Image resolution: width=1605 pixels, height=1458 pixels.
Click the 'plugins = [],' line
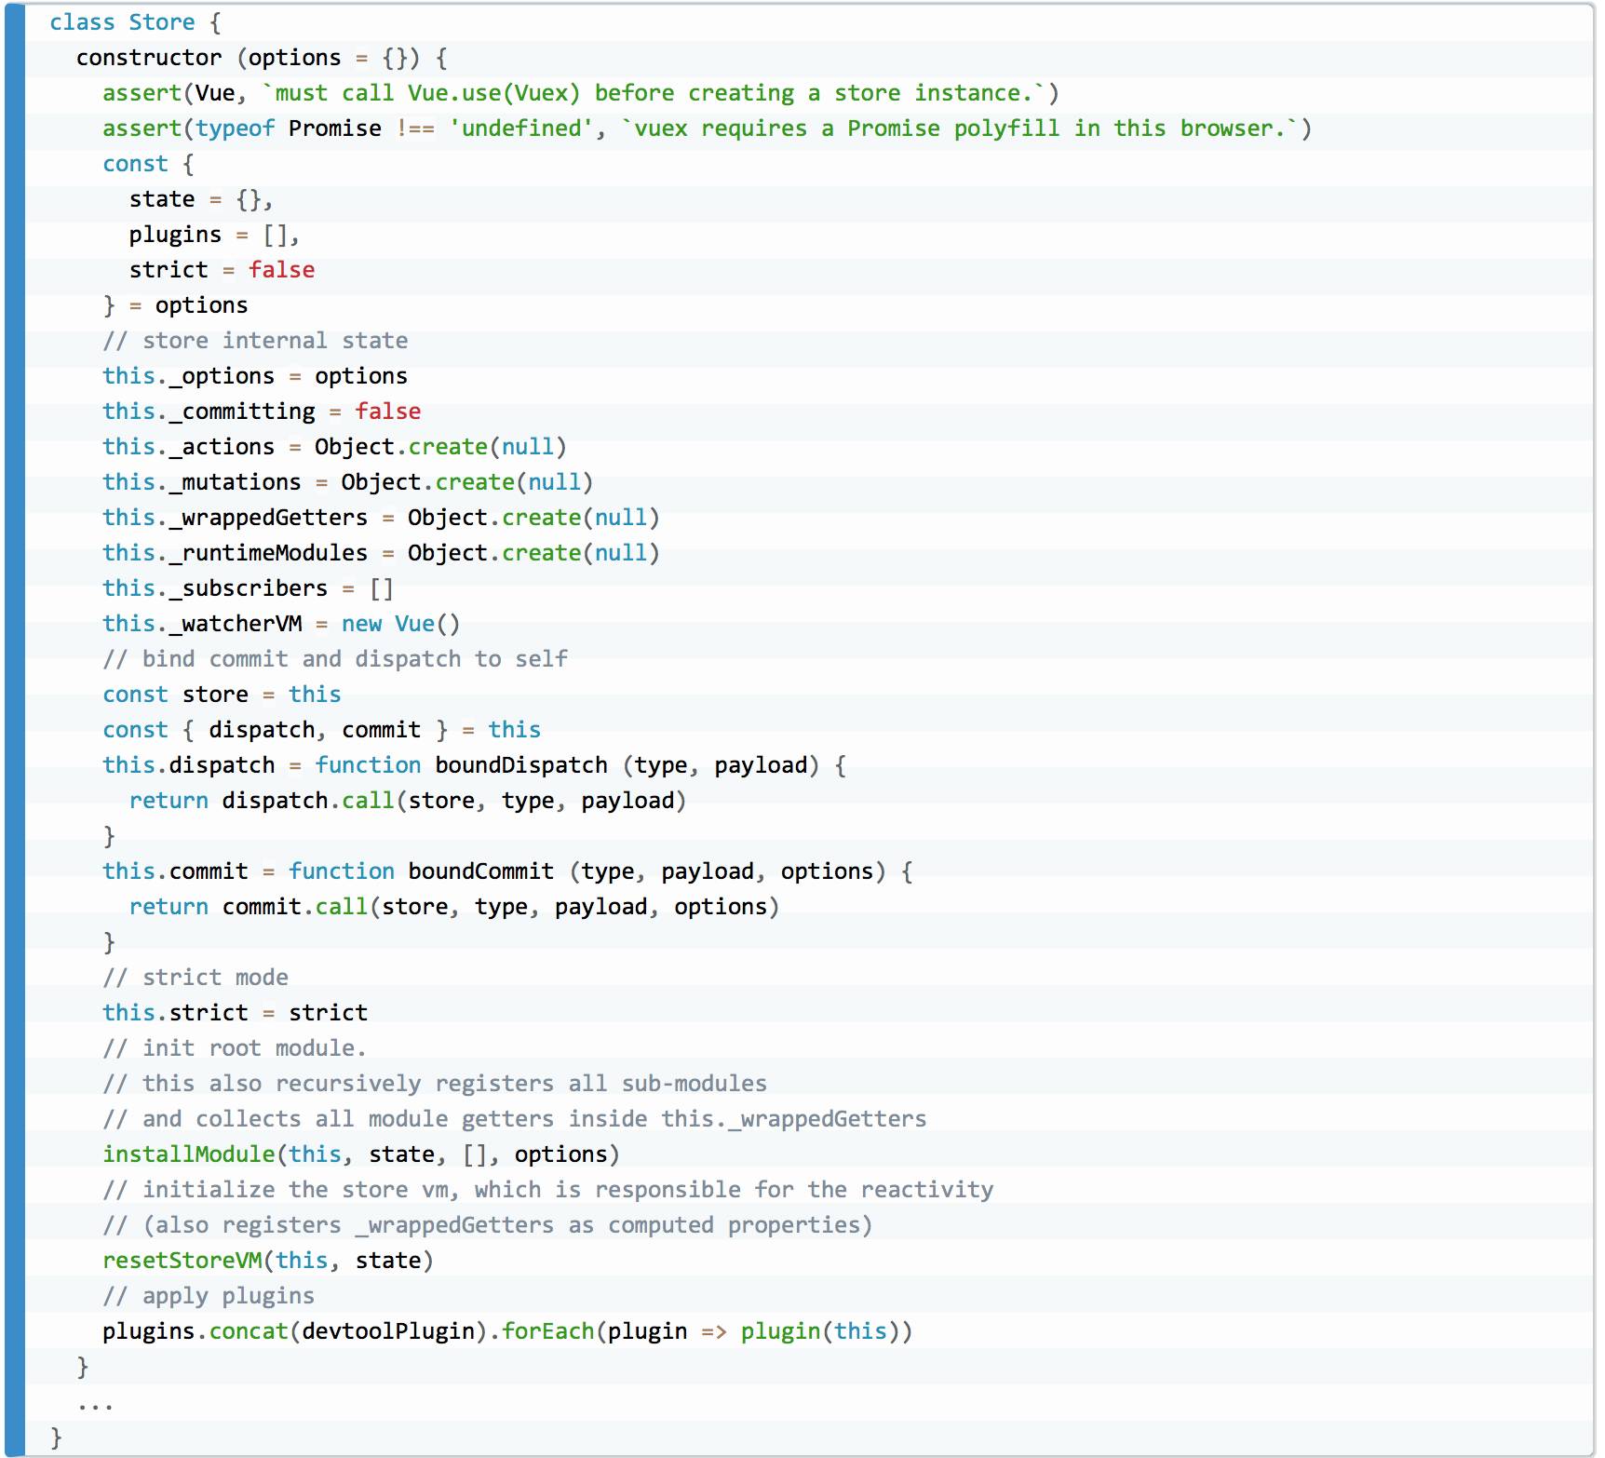click(214, 235)
